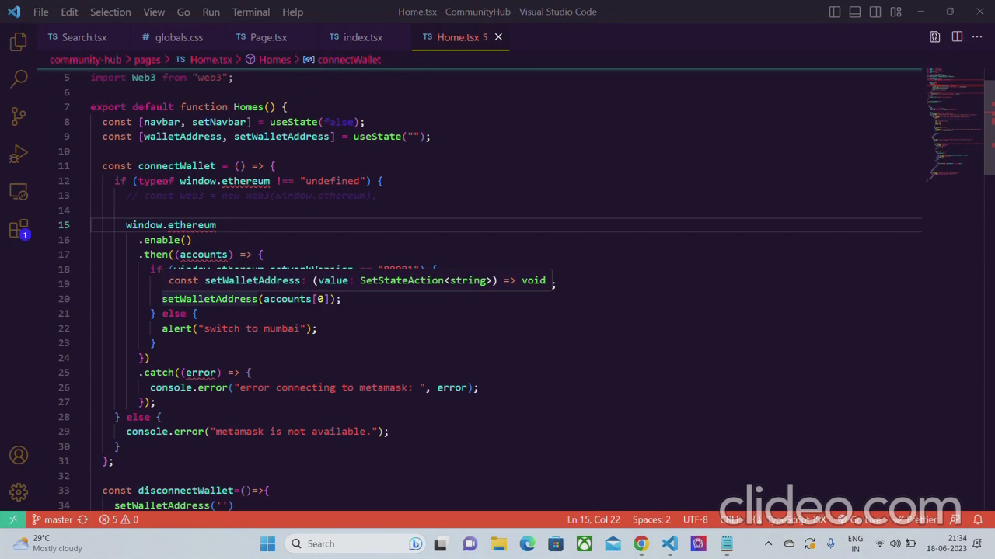Open the Mail app from the taskbar
This screenshot has height=559, width=995.
tap(613, 543)
